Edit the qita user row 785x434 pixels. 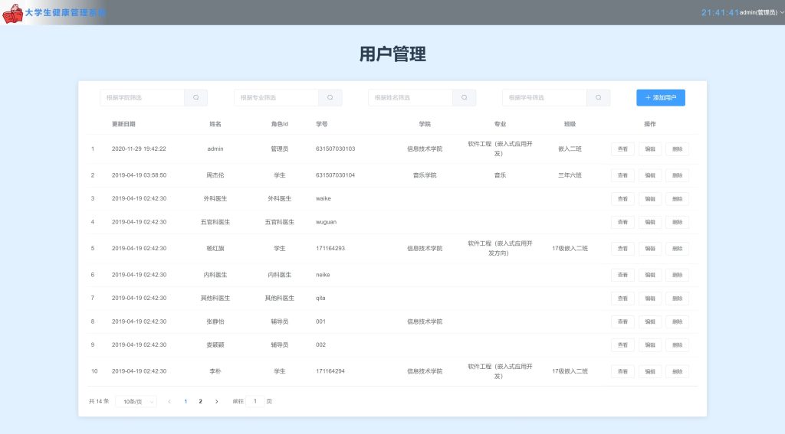[650, 299]
